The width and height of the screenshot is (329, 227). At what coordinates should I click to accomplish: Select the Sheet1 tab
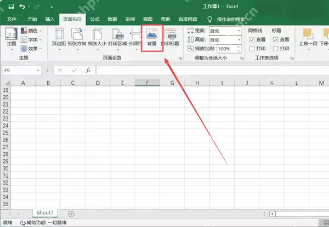(x=45, y=213)
